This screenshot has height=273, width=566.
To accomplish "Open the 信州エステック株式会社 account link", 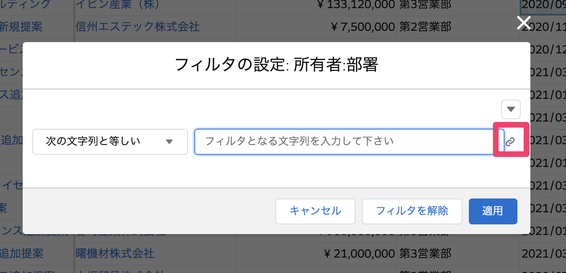I will coord(138,27).
